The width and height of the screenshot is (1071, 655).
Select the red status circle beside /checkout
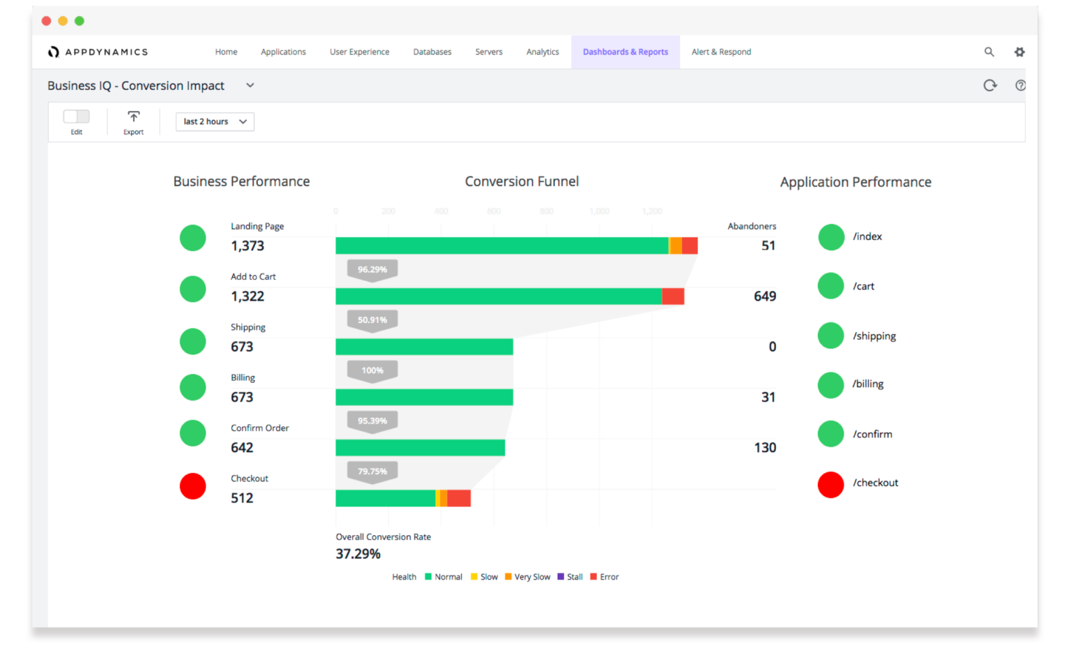(830, 483)
